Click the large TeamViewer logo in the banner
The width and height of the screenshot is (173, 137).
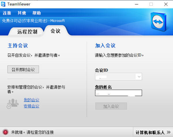pos(158,22)
